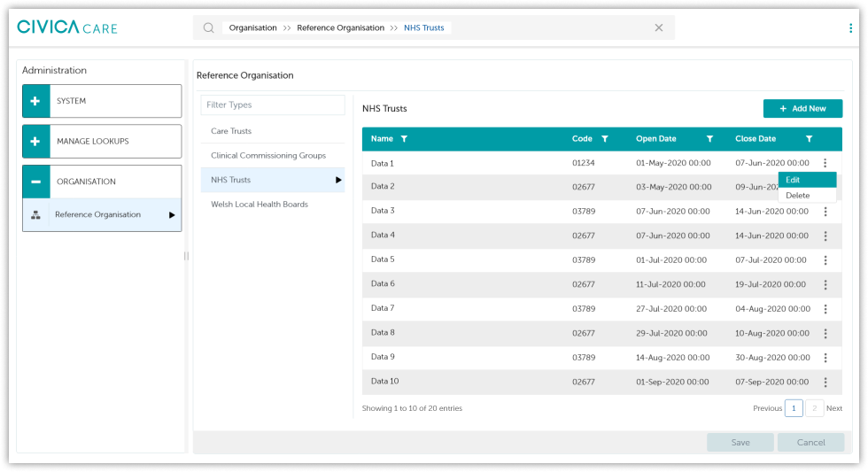Click the sidebar splitter handle
The image size is (868, 472).
pyautogui.click(x=186, y=256)
